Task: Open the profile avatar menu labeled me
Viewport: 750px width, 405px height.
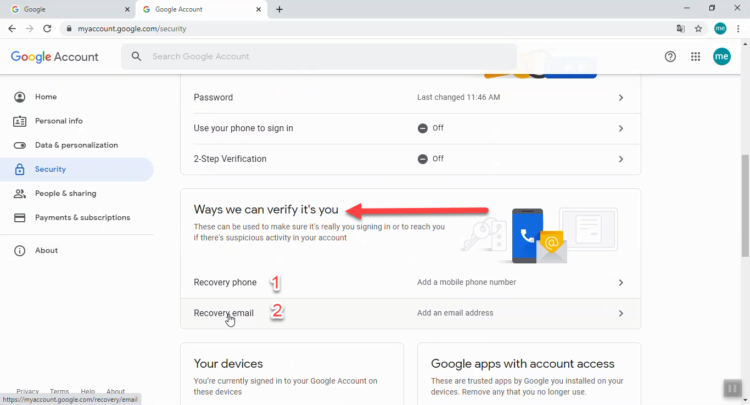Action: (x=722, y=56)
